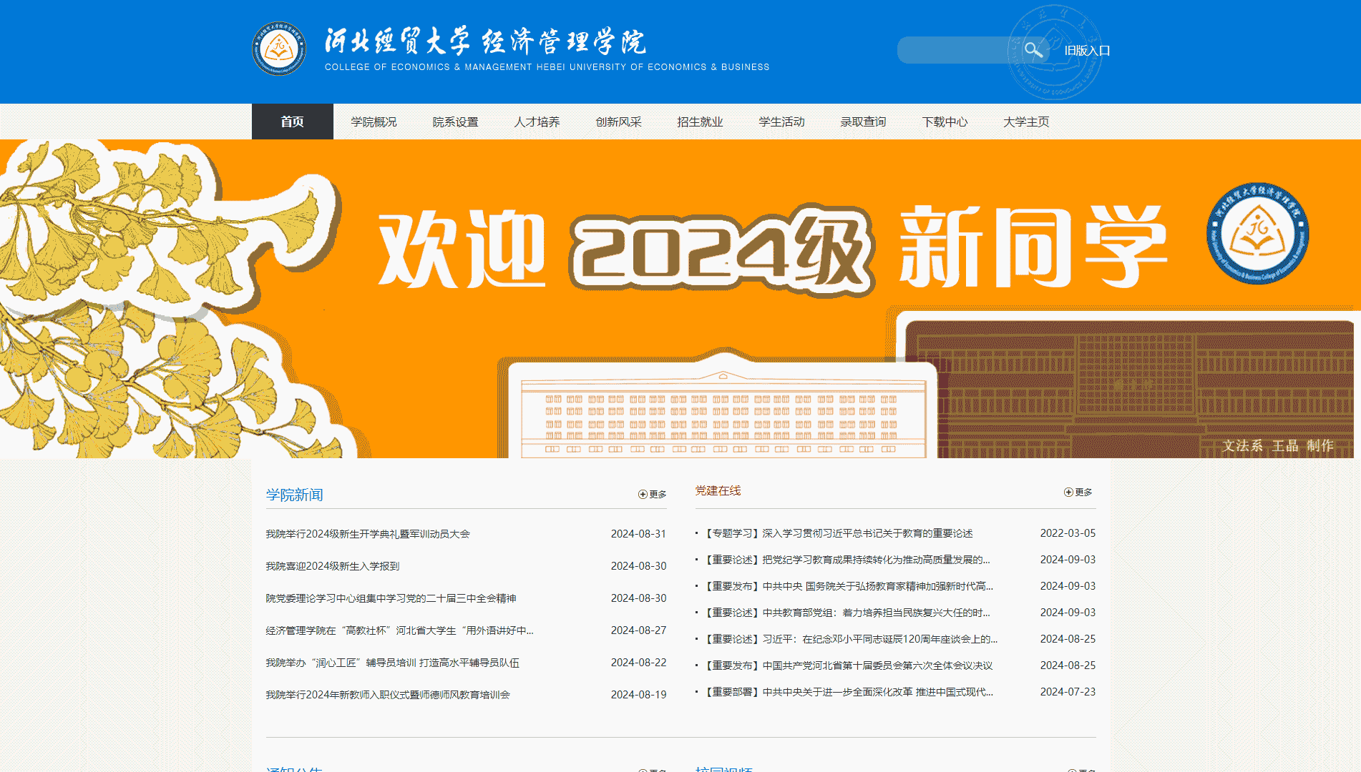Click the 学院新闻 section heading
This screenshot has height=772, width=1361.
click(294, 495)
